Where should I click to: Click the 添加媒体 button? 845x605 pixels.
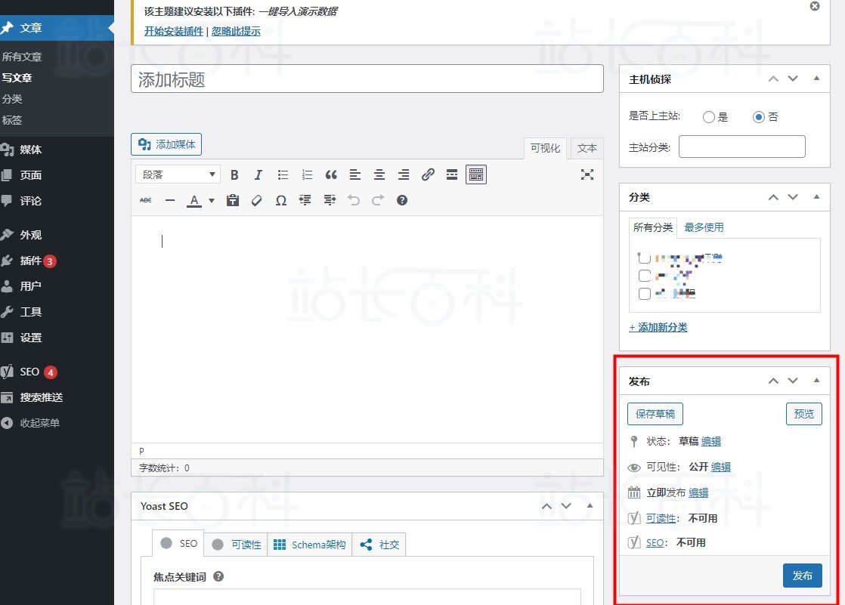pos(166,144)
